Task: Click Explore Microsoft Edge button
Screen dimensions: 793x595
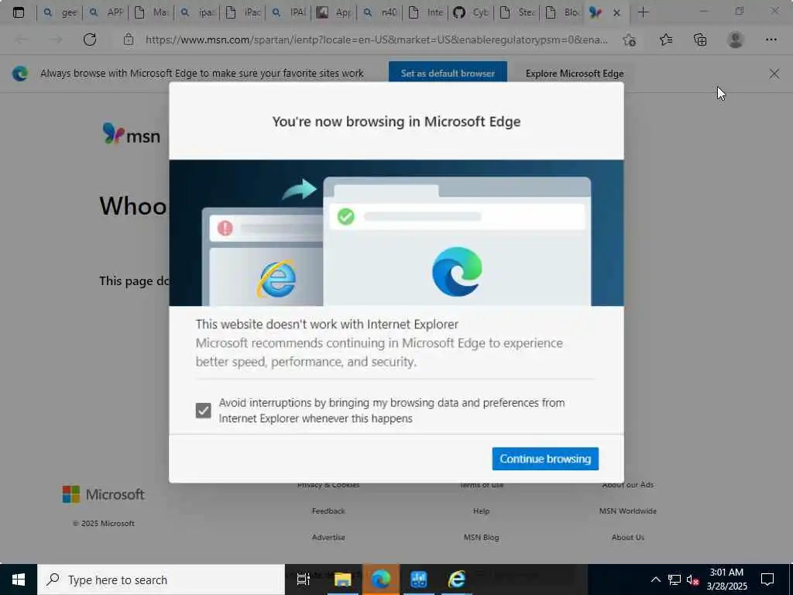Action: tap(575, 74)
